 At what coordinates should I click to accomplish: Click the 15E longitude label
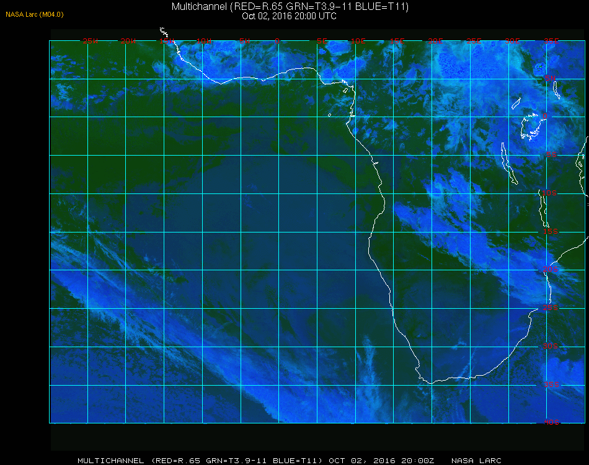[x=397, y=41]
